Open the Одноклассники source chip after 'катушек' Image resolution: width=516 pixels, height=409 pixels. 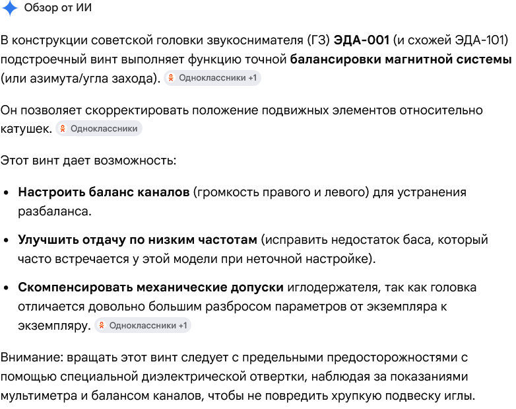tap(99, 129)
